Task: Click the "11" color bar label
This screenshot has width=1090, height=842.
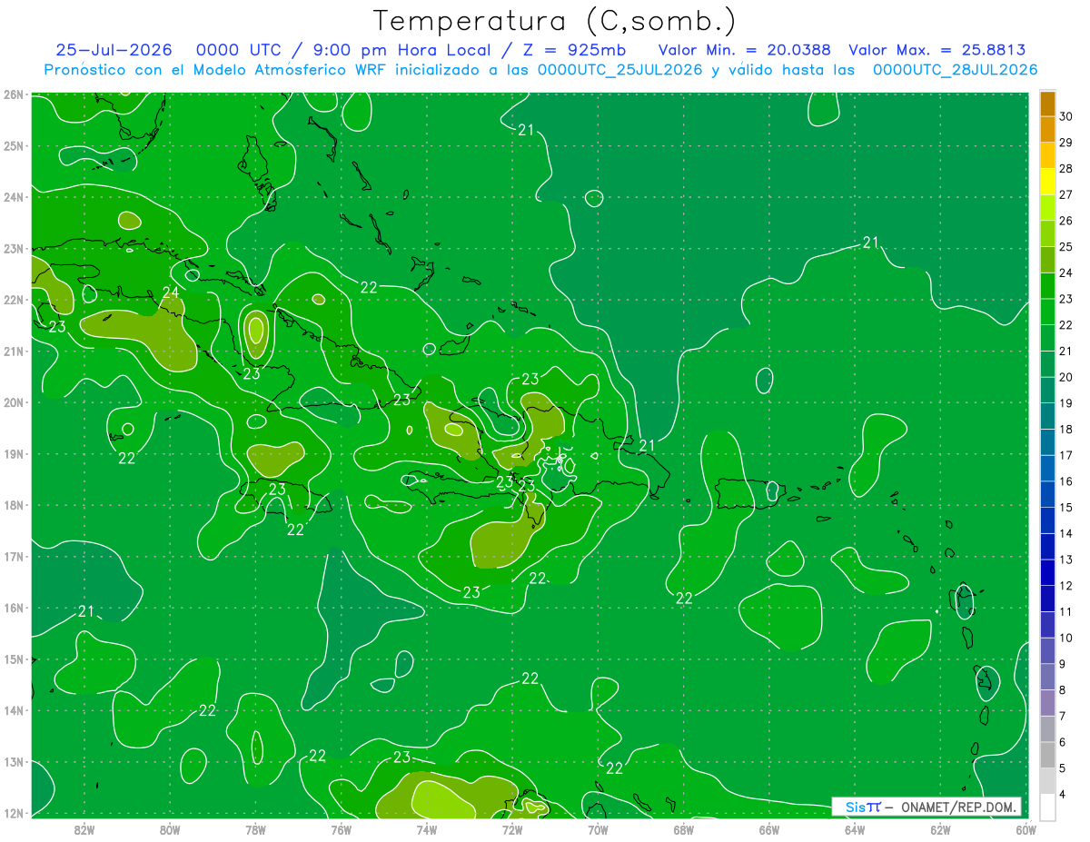Action: point(1065,611)
